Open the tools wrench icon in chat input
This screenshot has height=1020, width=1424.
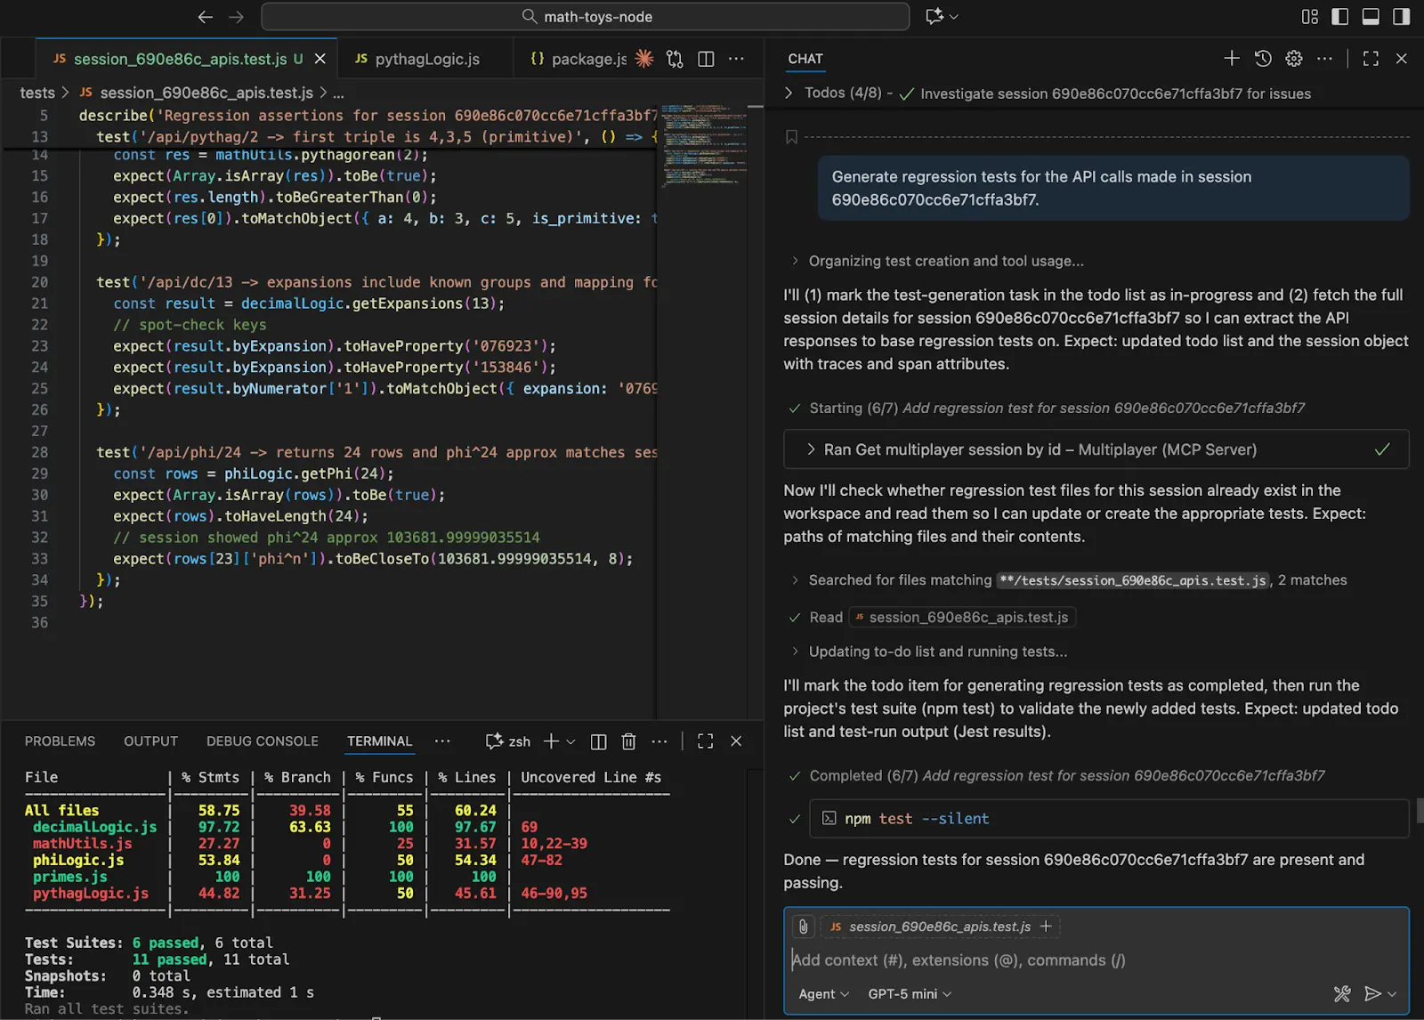[x=1342, y=993]
